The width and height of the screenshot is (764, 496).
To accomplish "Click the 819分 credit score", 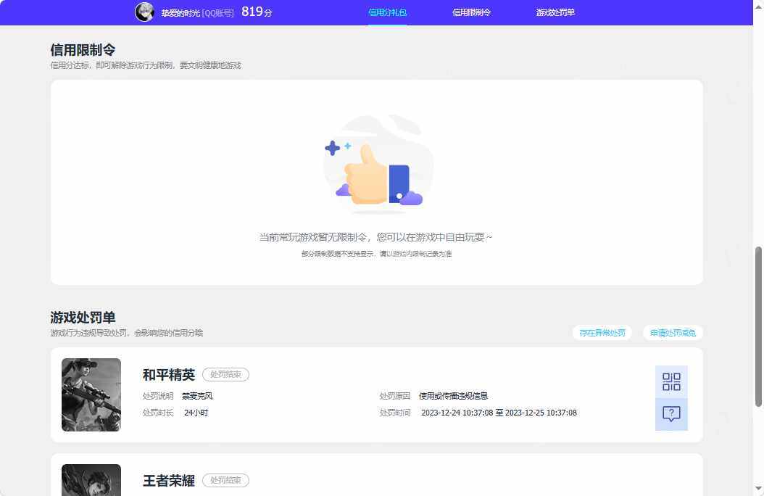I will (x=257, y=12).
